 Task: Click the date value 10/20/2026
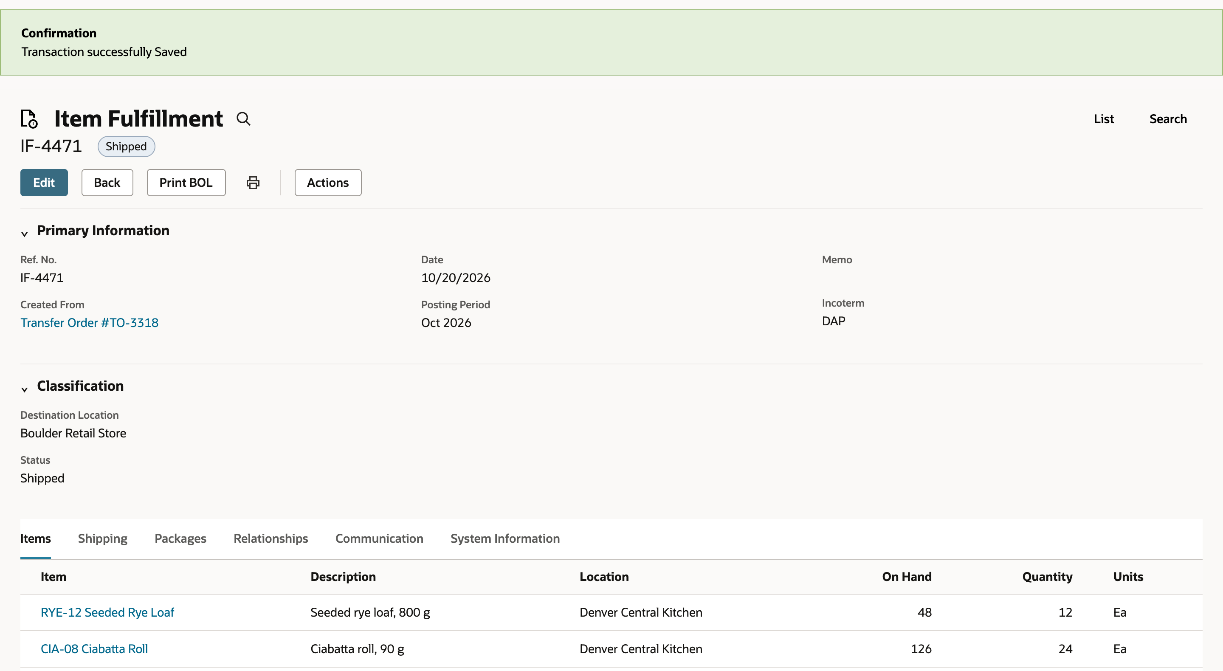(x=455, y=277)
